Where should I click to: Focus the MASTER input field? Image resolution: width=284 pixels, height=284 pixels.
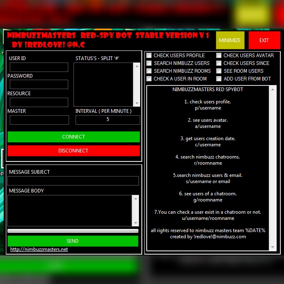39,120
